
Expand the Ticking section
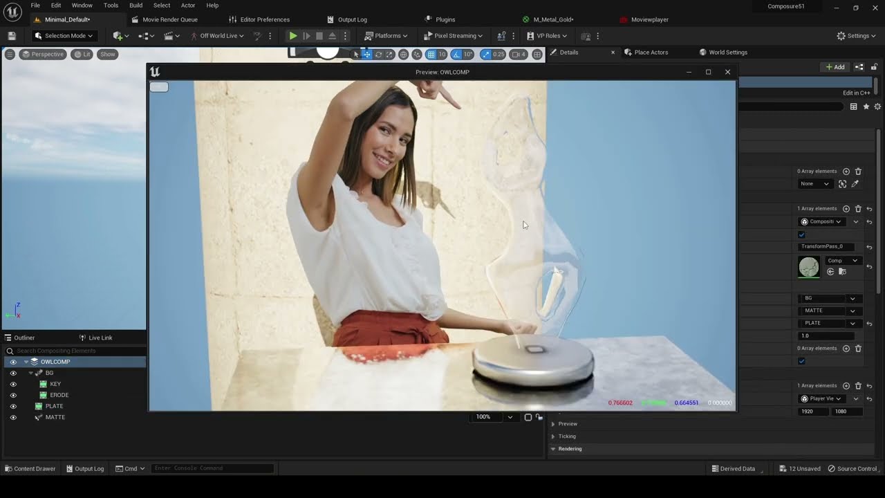pos(567,436)
